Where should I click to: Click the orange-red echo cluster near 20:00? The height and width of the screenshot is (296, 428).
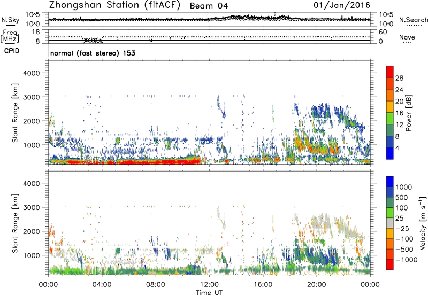(x=317, y=144)
